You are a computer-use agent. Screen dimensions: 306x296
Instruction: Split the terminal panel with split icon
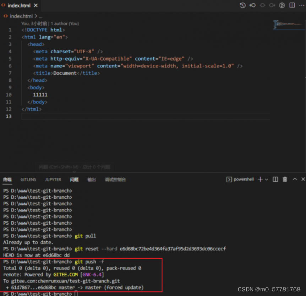point(275,179)
